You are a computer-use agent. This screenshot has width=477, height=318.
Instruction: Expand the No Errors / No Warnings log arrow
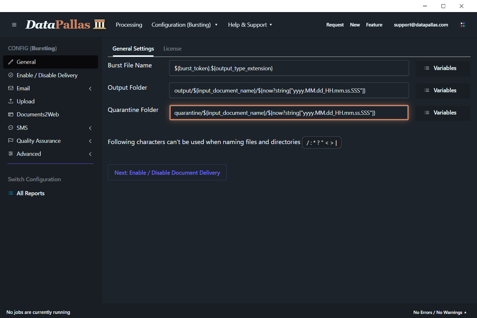point(465,312)
